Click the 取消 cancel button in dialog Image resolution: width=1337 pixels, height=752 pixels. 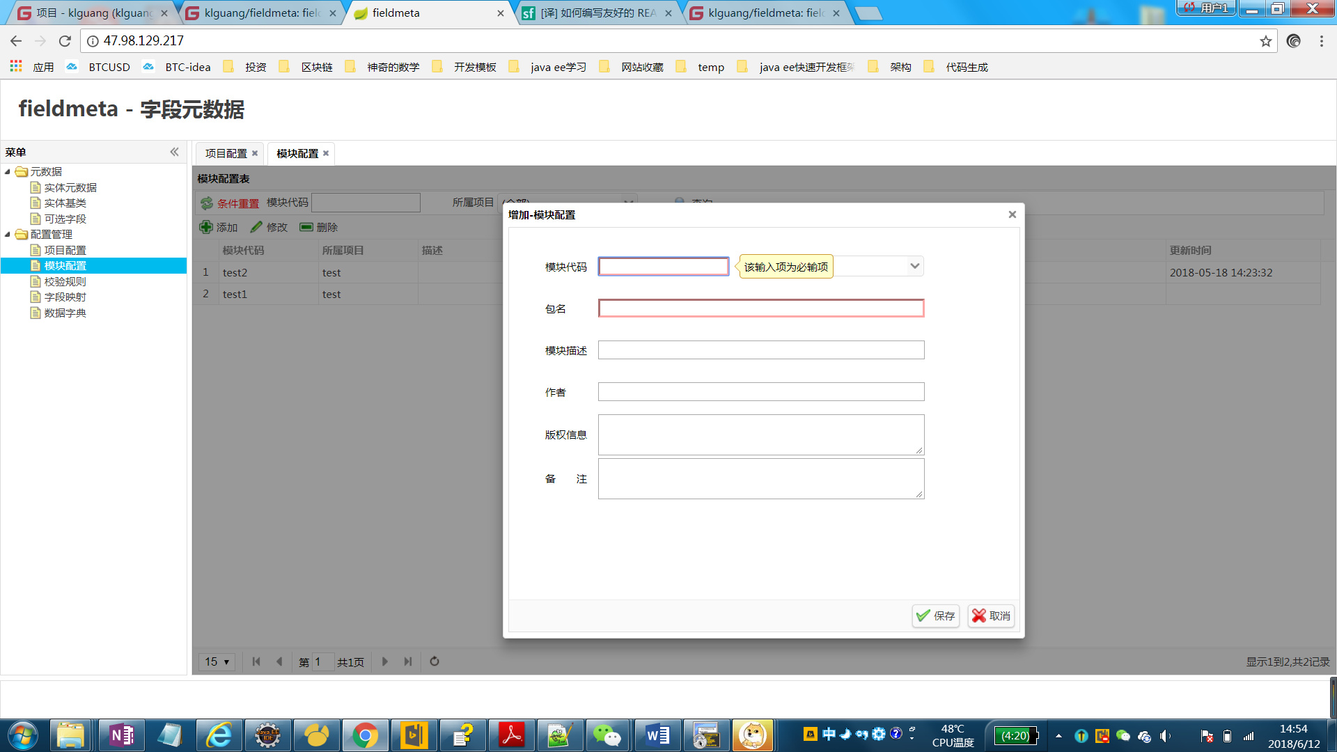tap(991, 616)
